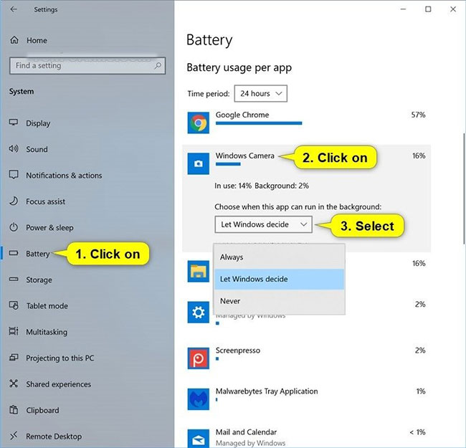Click Windows Camera's 16% usage value
Screen dimensions: 466x448
click(x=419, y=156)
